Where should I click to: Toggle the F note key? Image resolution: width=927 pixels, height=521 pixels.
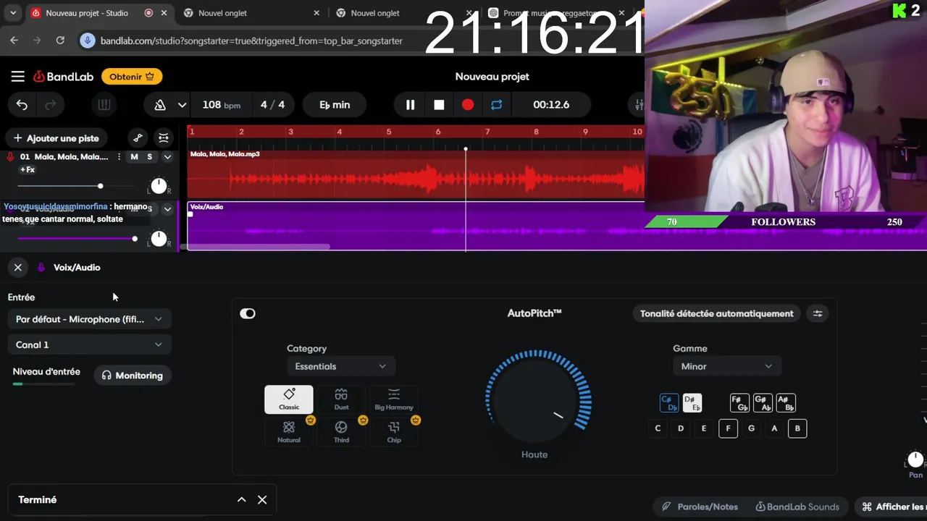(728, 428)
